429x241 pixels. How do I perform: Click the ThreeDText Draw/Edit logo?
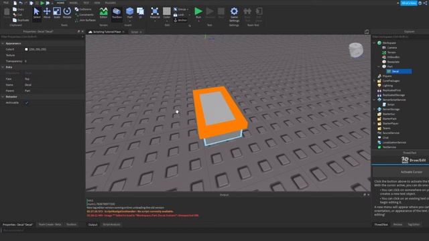(x=414, y=160)
